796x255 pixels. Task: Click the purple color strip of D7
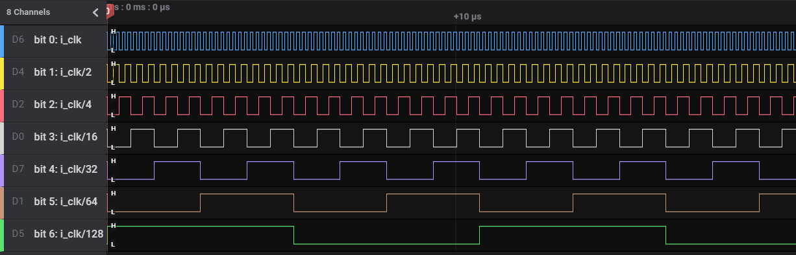[x=2, y=170]
